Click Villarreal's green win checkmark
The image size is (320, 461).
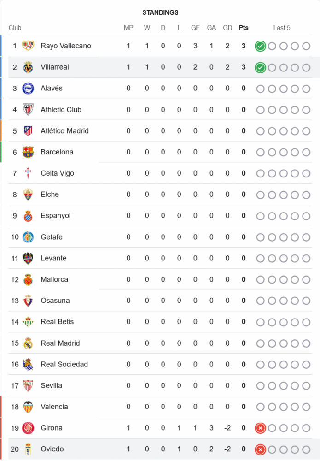pos(260,68)
